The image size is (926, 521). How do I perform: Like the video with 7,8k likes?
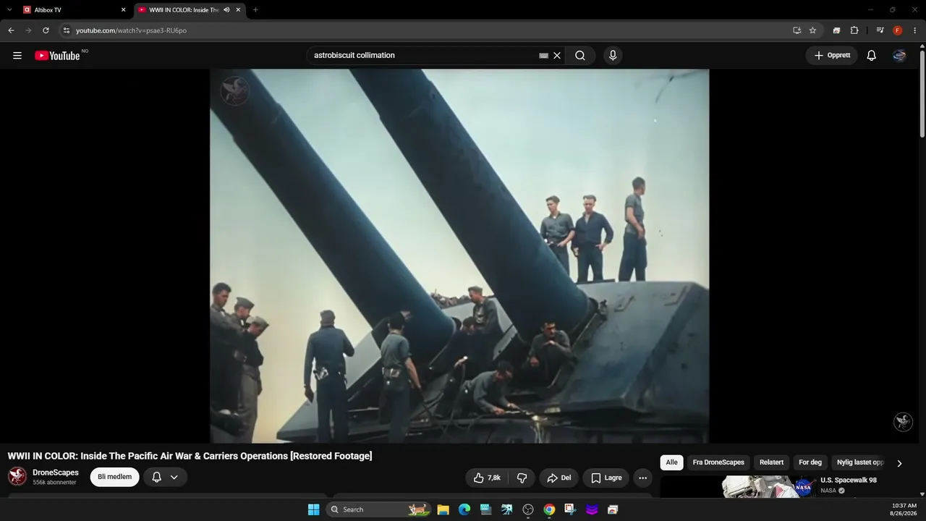coord(487,478)
